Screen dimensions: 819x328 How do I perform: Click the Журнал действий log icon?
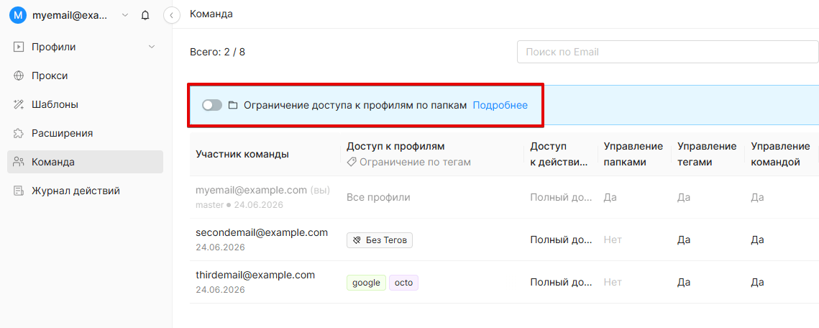[x=19, y=191]
